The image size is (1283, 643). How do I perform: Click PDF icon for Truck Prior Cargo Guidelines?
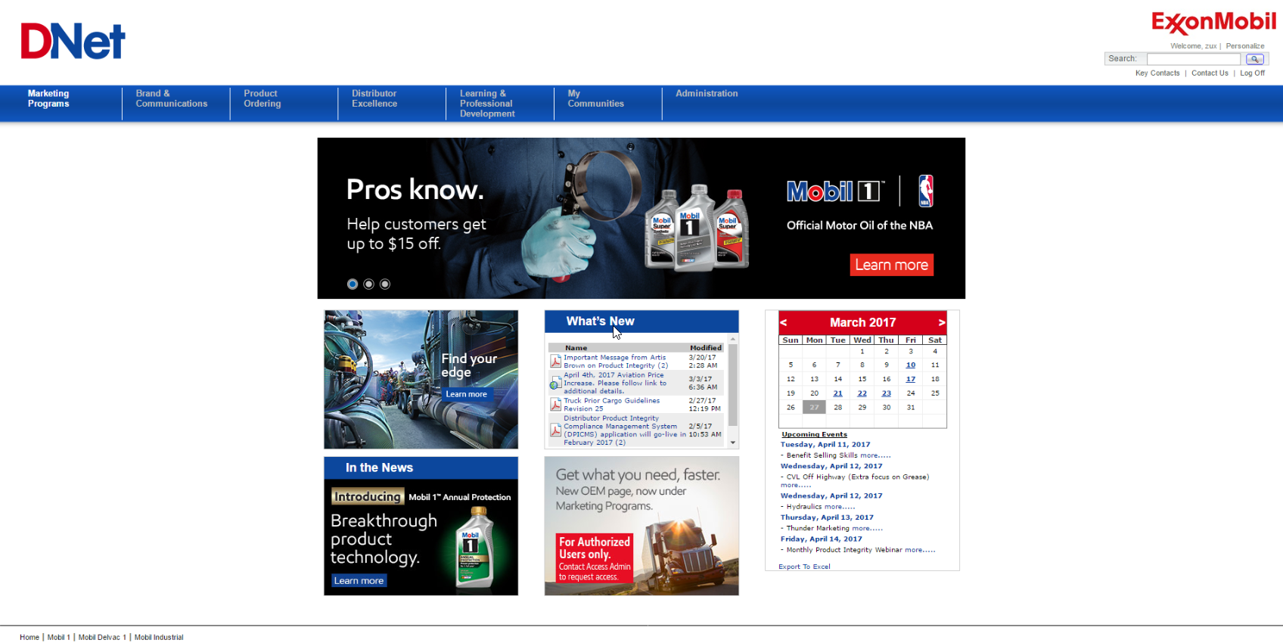click(x=555, y=405)
